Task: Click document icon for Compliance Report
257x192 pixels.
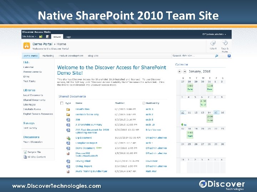Action: pyautogui.click(x=68, y=143)
